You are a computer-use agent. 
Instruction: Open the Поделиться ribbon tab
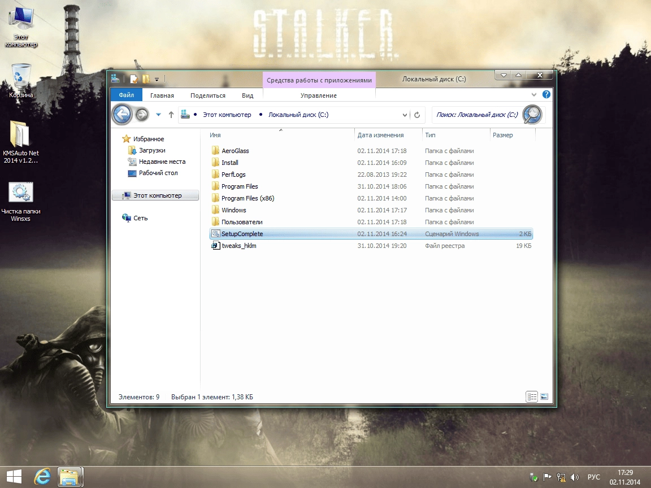(207, 95)
